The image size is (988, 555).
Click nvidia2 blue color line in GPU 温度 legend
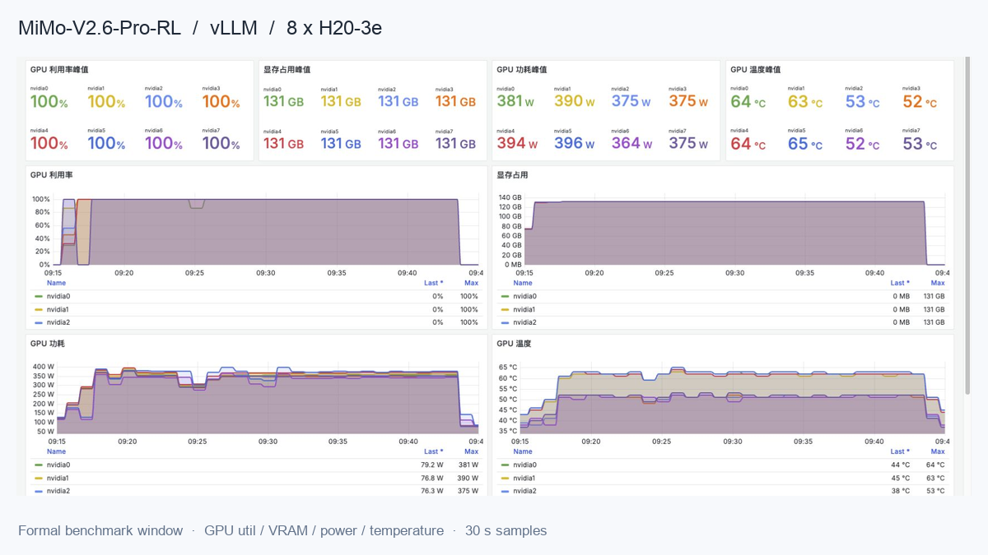[506, 491]
